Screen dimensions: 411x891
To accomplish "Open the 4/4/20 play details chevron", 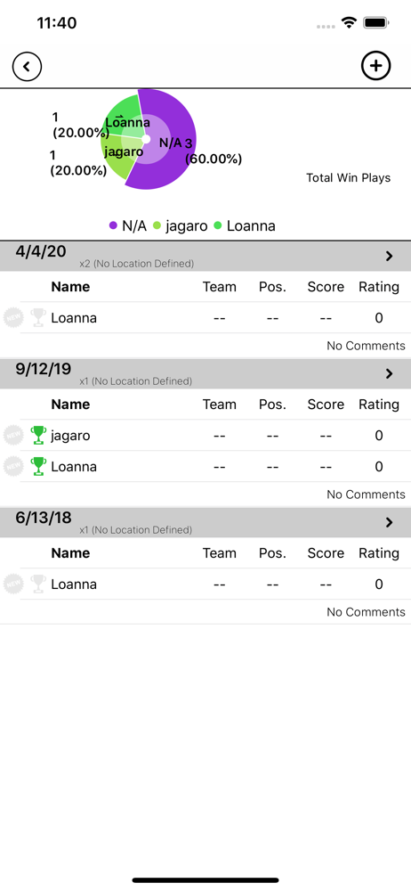I will (390, 257).
